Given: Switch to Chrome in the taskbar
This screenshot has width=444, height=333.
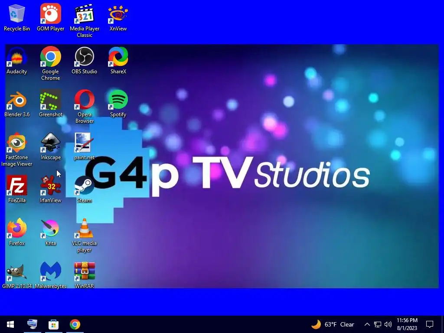Looking at the screenshot, I should (x=75, y=324).
